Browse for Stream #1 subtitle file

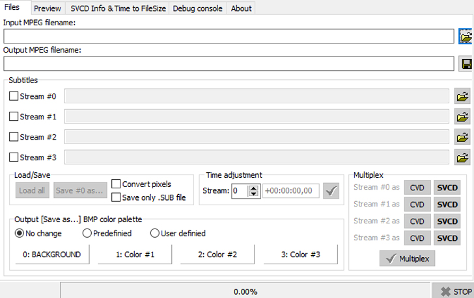point(462,117)
